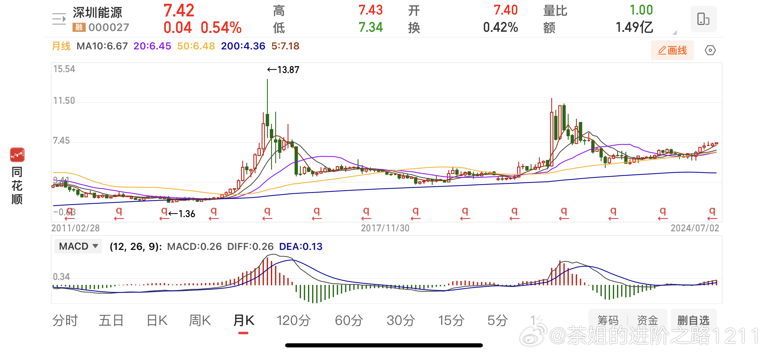This screenshot has width=768, height=354.
Task: Tap the 月线 period label
Action: click(61, 46)
